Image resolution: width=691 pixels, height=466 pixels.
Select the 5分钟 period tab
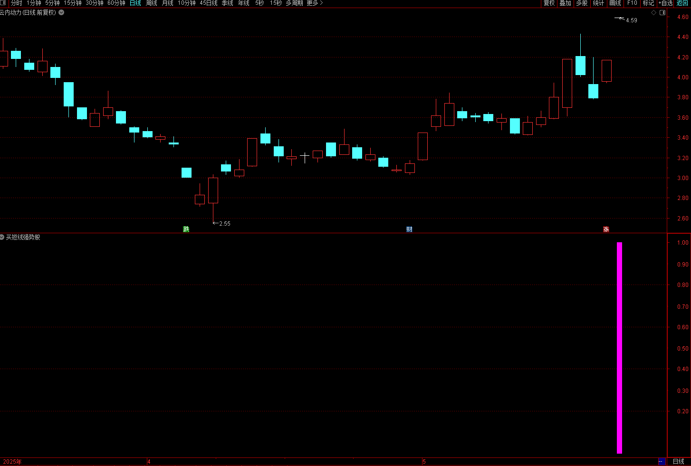[x=53, y=3]
